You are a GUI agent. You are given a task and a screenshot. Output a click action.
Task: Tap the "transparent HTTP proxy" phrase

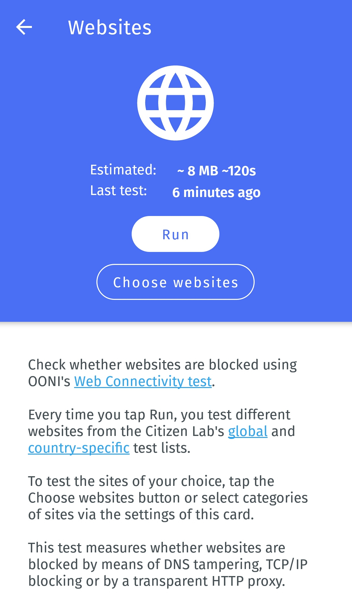pos(209,581)
